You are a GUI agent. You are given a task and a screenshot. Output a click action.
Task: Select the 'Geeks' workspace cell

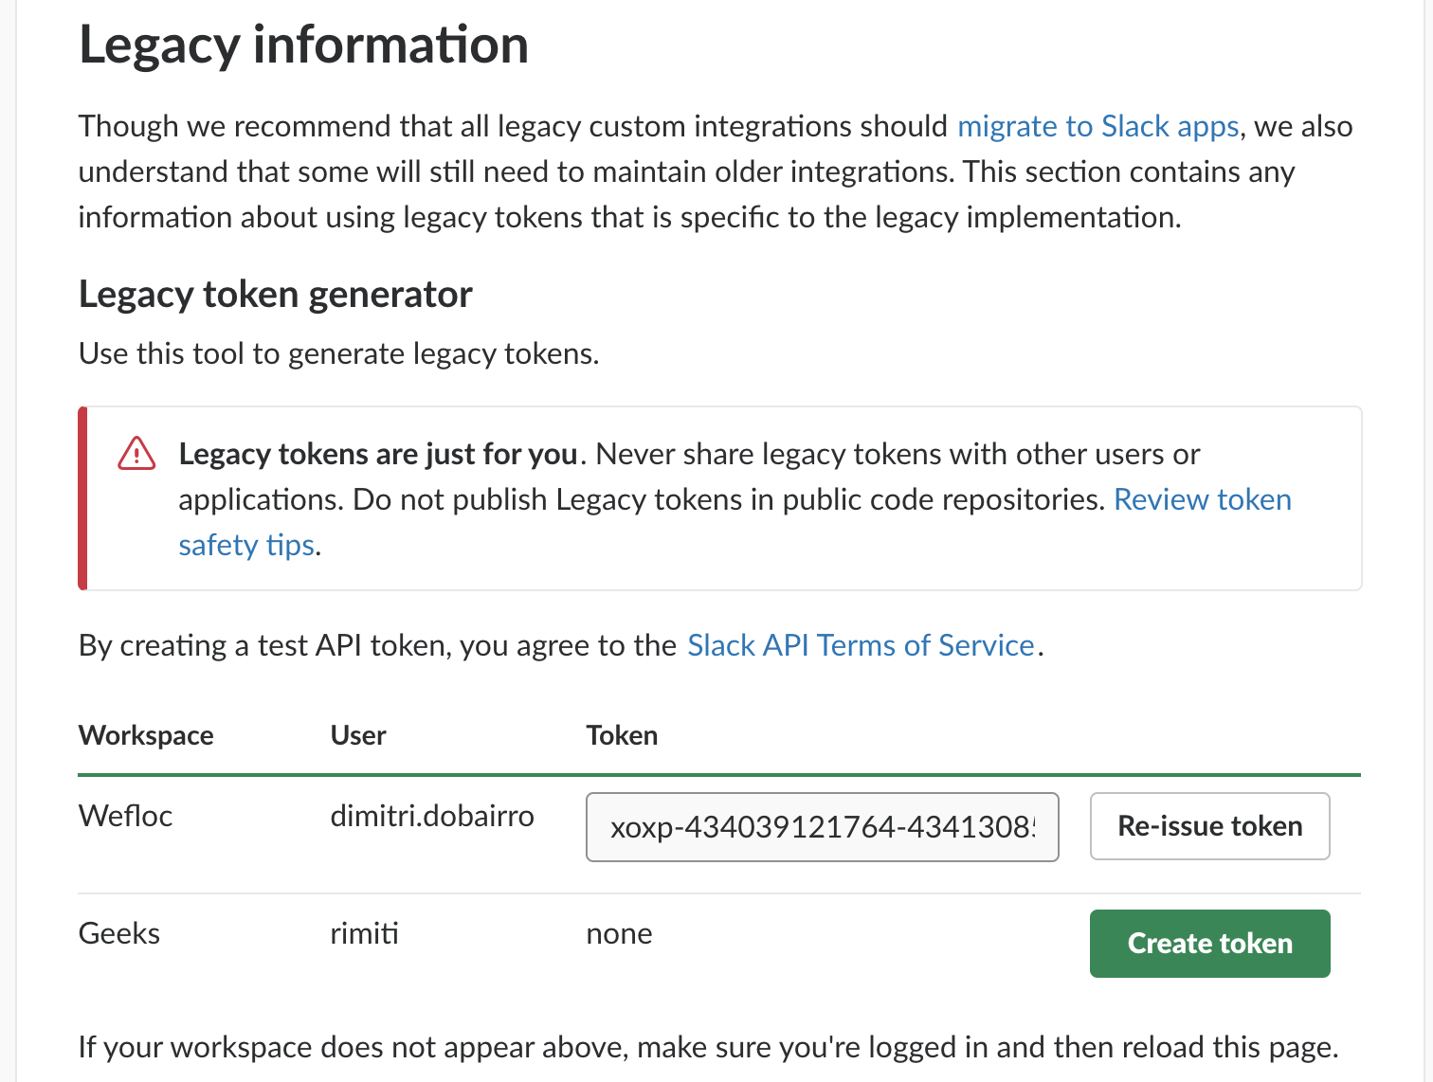(x=119, y=933)
